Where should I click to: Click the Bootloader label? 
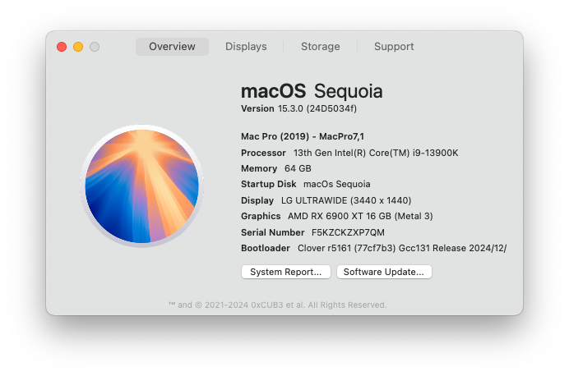(266, 248)
